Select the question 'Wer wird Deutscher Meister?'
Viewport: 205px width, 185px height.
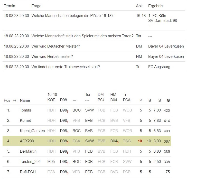click(x=56, y=46)
